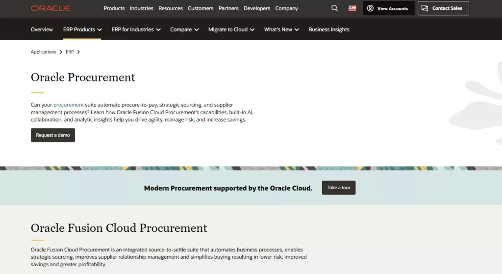
Task: Expand the ERP Products dropdown
Action: 82,29
